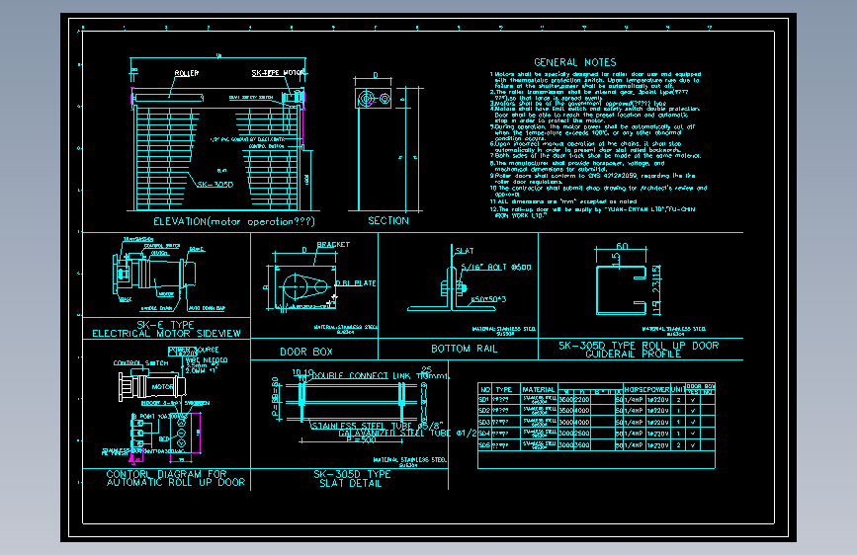
Task: Select the TYPE header in schedule table
Action: pyautogui.click(x=504, y=389)
